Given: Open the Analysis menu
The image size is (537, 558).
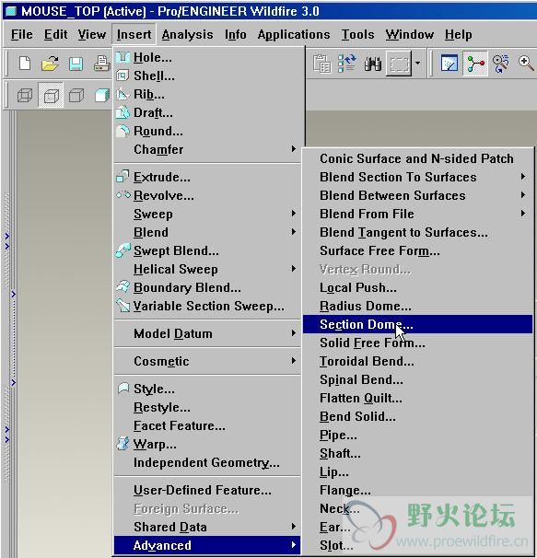Looking at the screenshot, I should 187,34.
